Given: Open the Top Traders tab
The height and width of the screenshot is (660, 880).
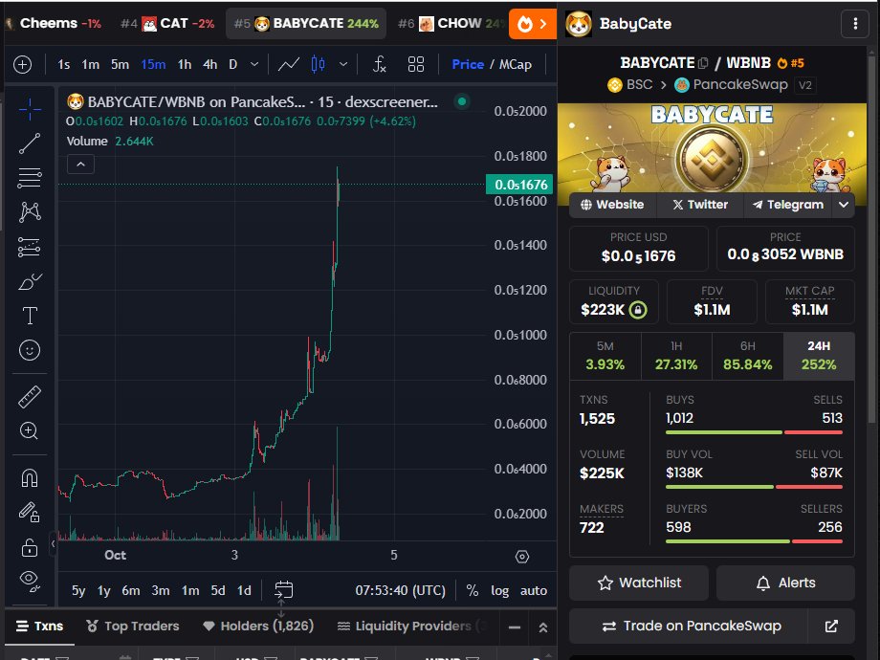Looking at the screenshot, I should [x=132, y=626].
